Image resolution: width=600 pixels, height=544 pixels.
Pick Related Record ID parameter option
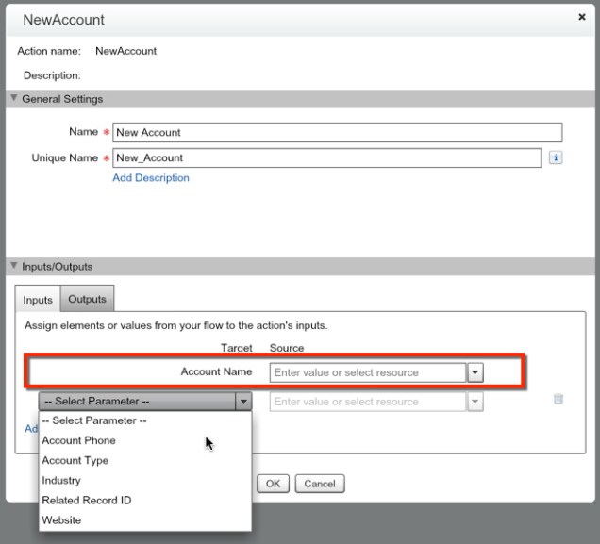click(87, 500)
